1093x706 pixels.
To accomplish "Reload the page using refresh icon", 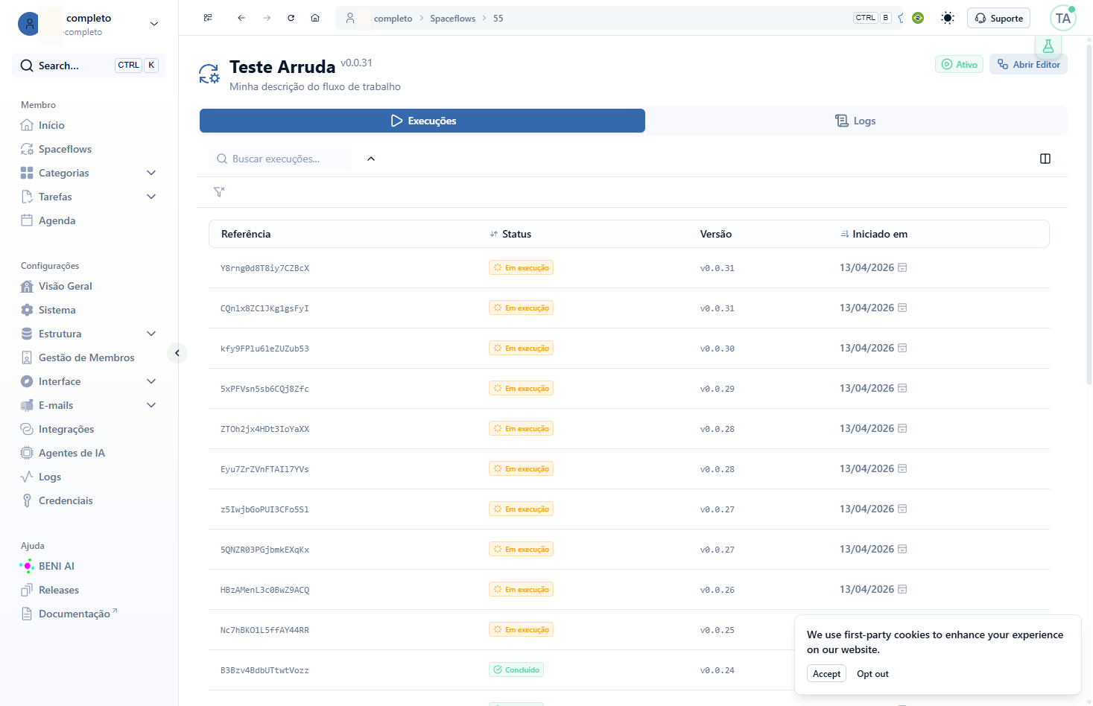I will point(291,18).
